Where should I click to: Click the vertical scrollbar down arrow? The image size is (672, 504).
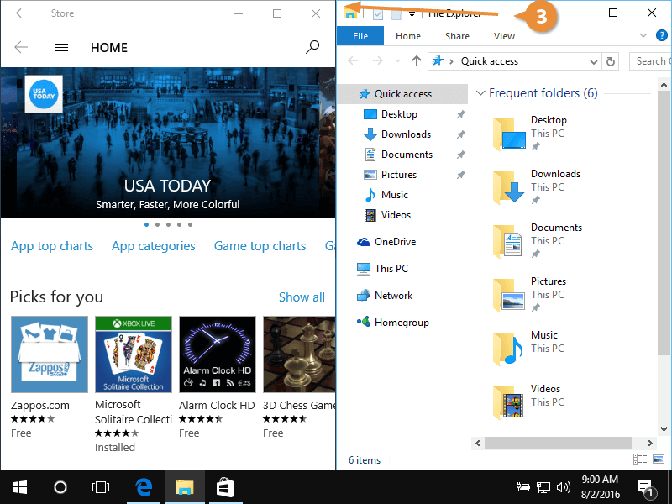click(664, 428)
